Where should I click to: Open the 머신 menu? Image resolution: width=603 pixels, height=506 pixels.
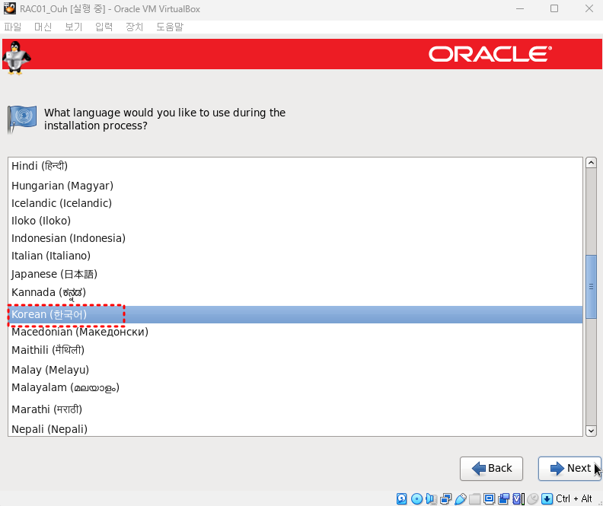point(43,27)
